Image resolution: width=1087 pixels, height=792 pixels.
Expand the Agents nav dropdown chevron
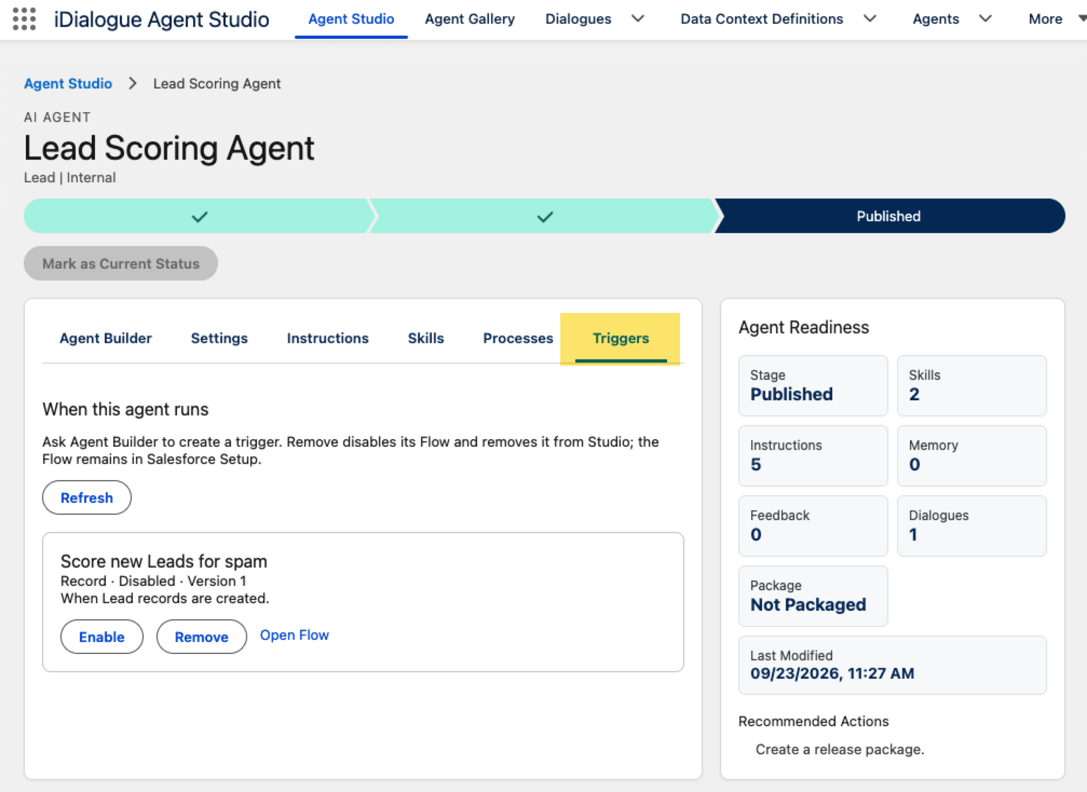click(985, 19)
